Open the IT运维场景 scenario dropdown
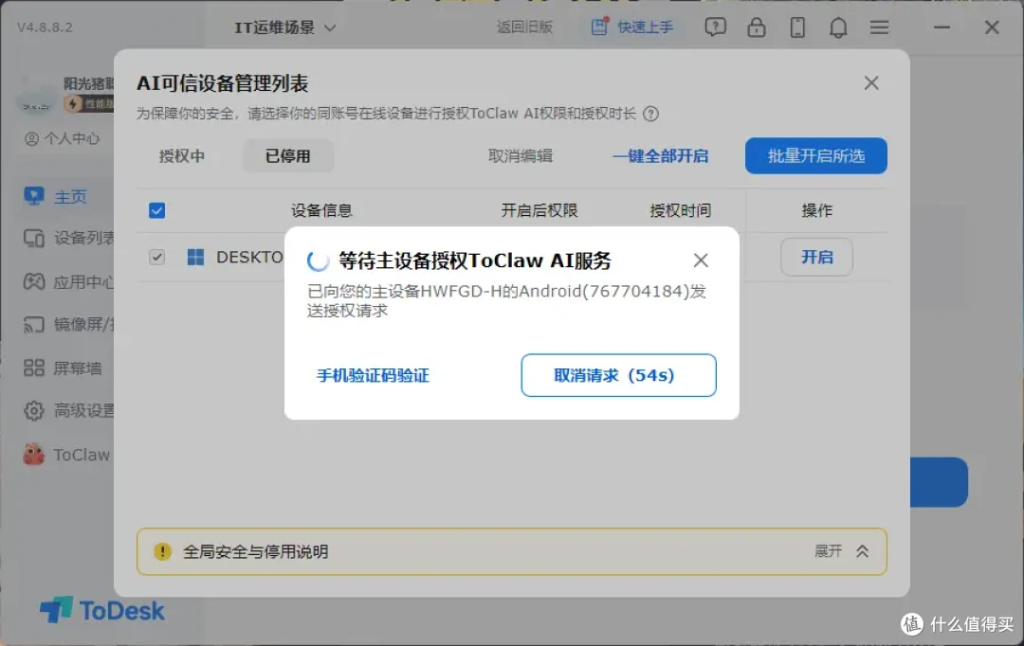Image resolution: width=1024 pixels, height=646 pixels. point(284,27)
